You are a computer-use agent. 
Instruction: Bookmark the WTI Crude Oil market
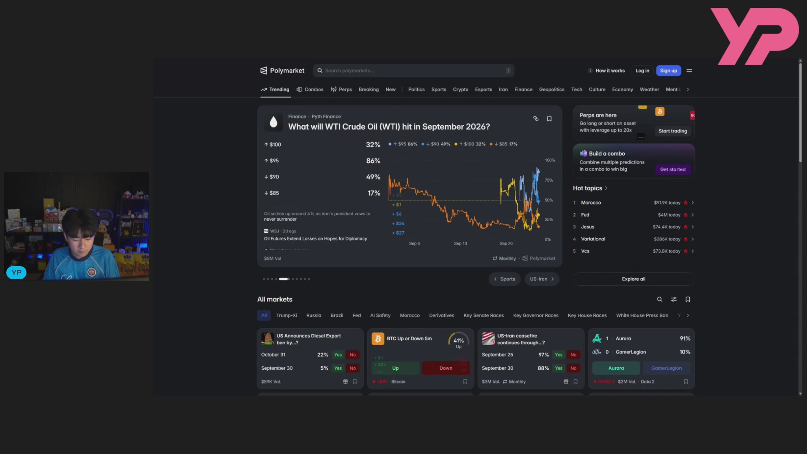pyautogui.click(x=549, y=119)
